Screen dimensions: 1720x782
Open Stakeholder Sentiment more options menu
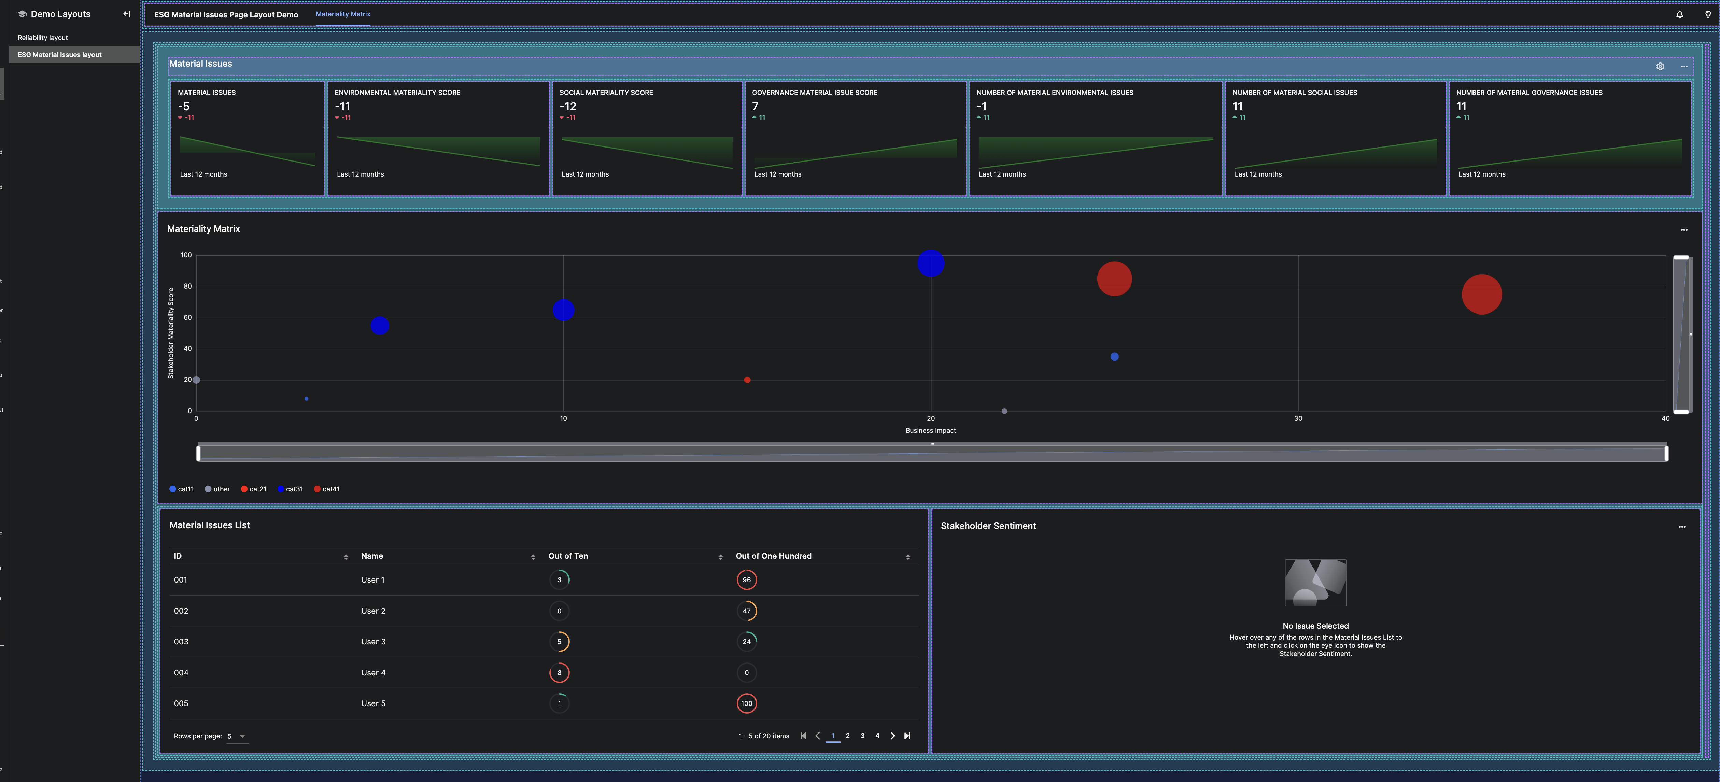(1682, 527)
